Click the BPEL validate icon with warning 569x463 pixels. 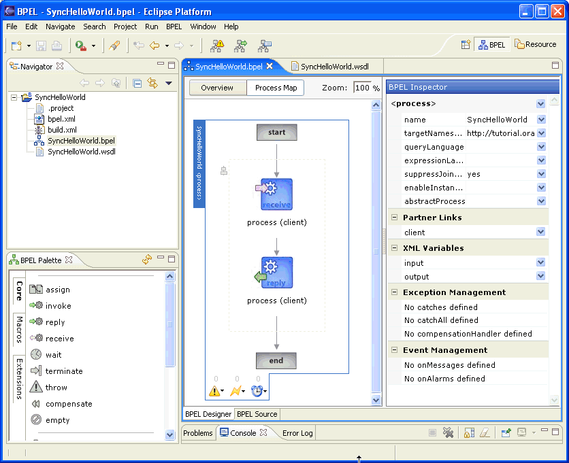[218, 46]
